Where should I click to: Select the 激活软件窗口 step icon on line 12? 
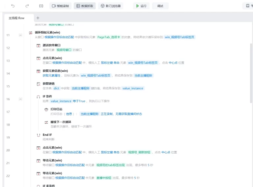[39, 45]
